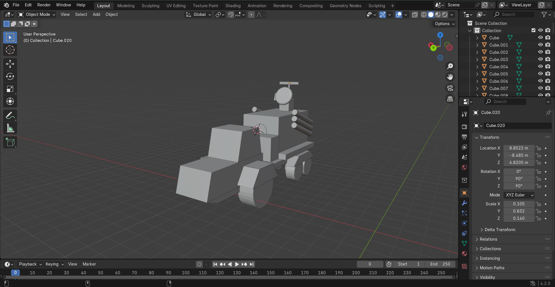
Task: Switch perspective/orthographic grid icon
Action: [x=450, y=99]
